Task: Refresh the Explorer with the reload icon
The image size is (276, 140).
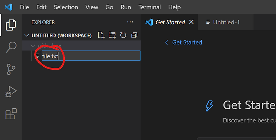Action: tap(123, 35)
